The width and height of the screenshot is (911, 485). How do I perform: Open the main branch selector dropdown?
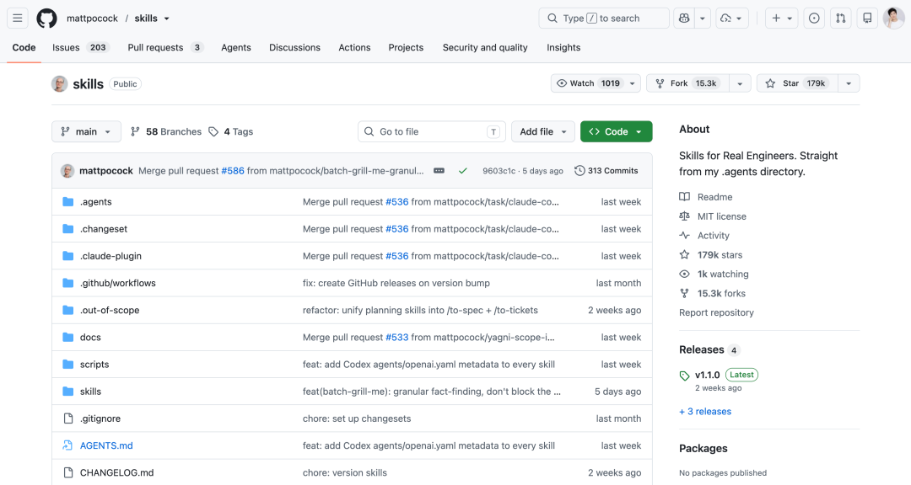(86, 131)
